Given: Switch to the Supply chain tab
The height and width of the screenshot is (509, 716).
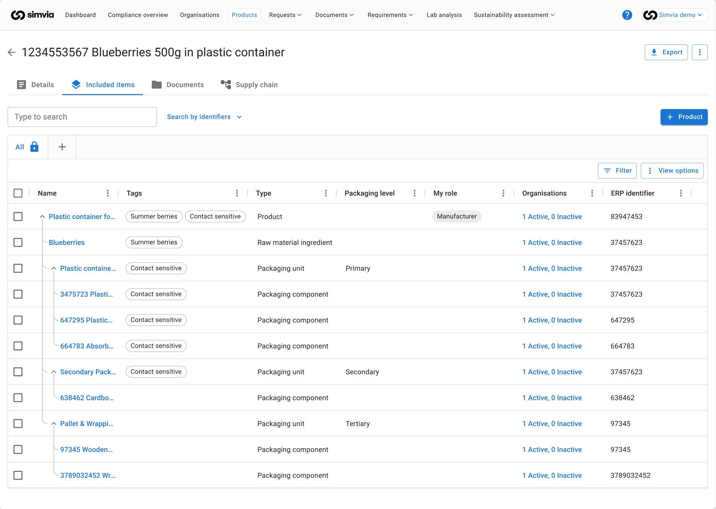Looking at the screenshot, I should 250,85.
